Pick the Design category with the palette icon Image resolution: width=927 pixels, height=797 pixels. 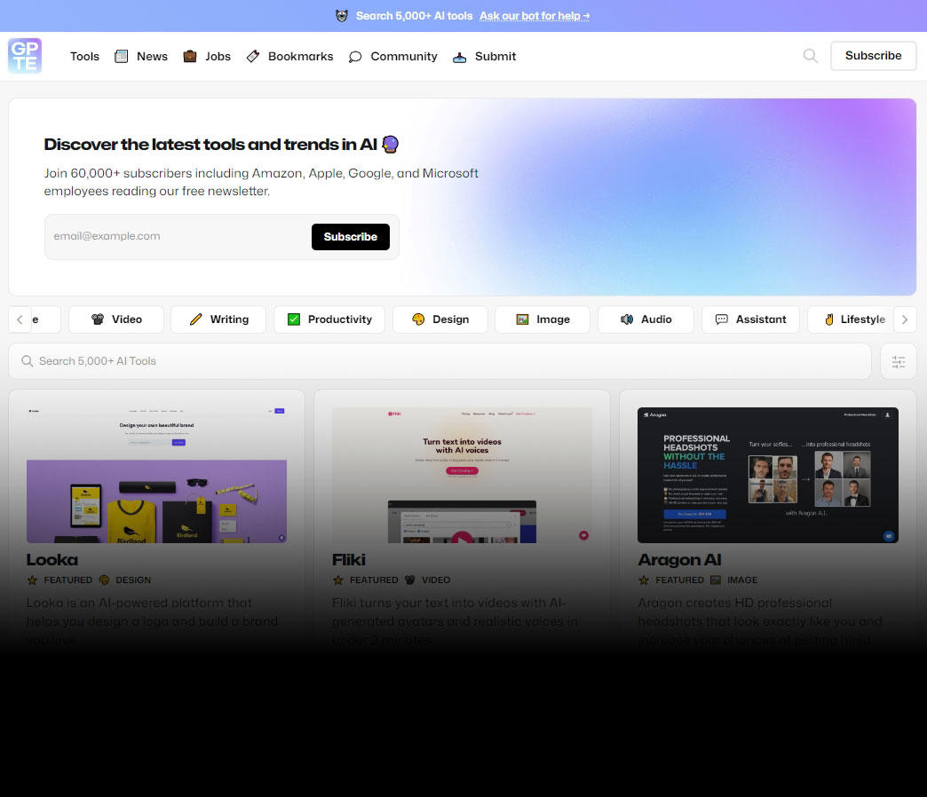(x=440, y=319)
